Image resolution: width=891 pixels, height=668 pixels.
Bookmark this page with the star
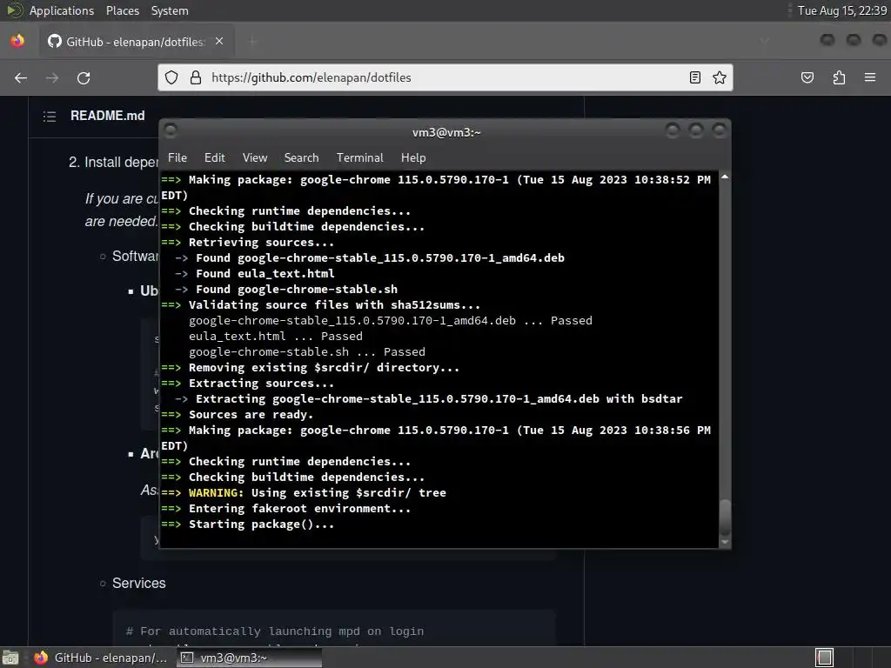(x=720, y=77)
